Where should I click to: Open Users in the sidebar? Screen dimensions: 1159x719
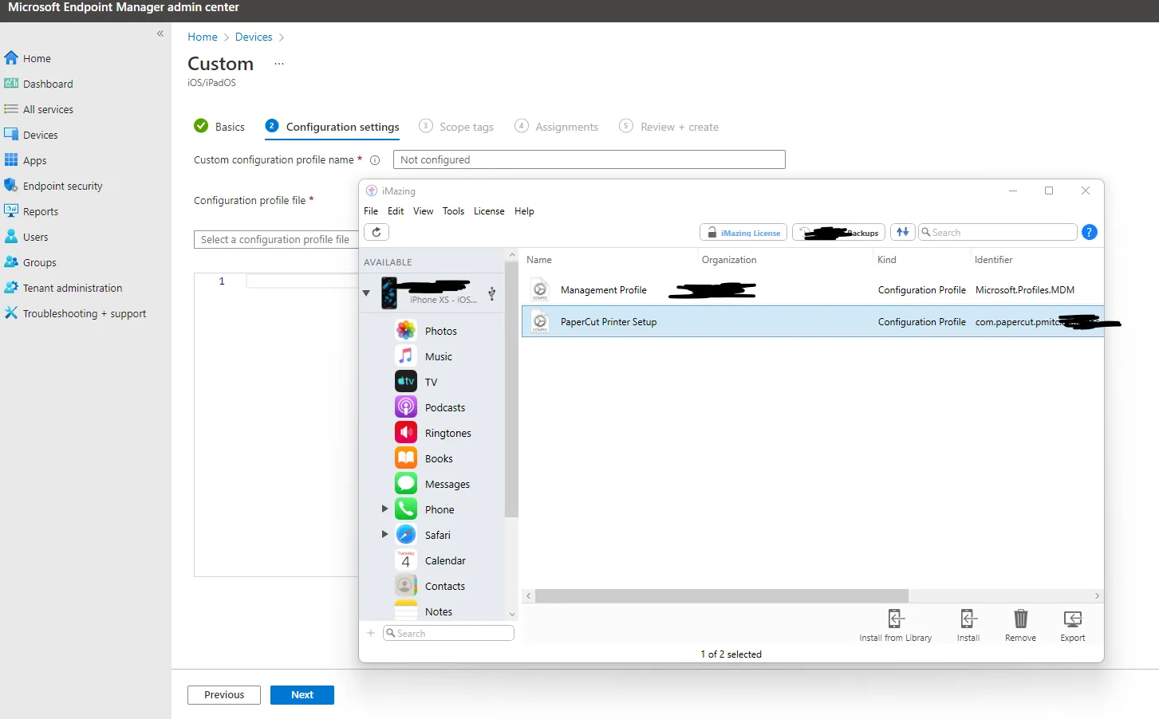(x=27, y=237)
